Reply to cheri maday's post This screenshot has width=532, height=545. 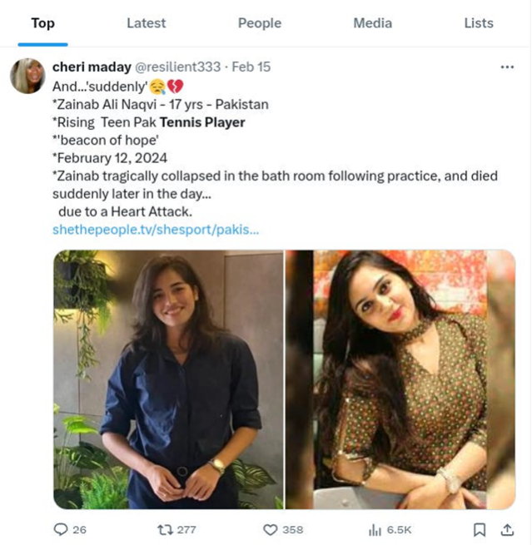[x=61, y=529]
